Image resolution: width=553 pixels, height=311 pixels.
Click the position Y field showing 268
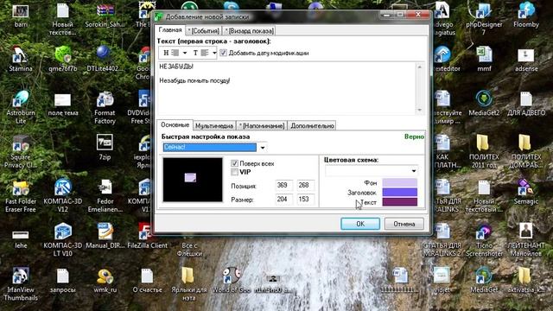click(305, 185)
